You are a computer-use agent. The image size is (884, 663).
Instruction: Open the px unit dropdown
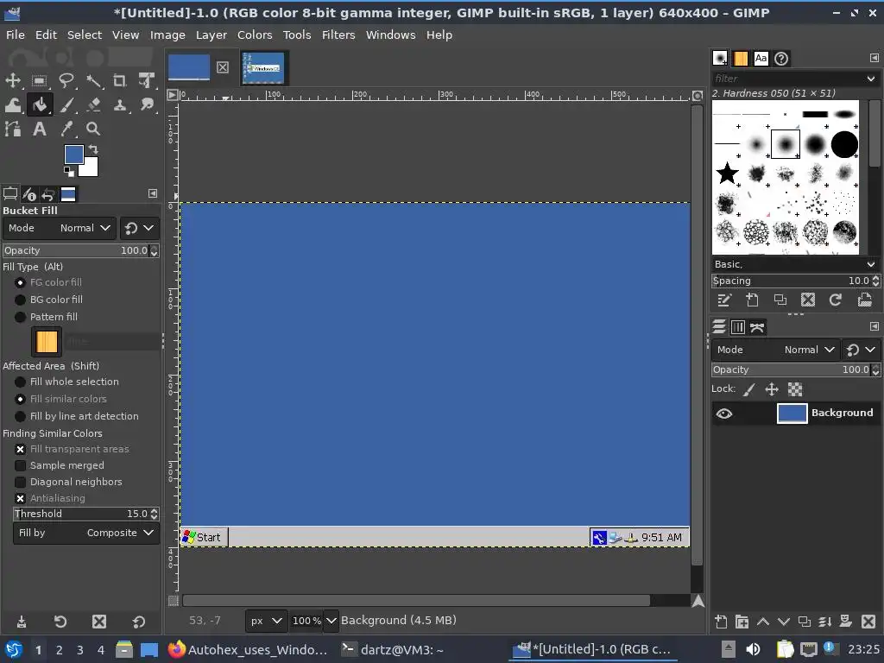click(266, 621)
